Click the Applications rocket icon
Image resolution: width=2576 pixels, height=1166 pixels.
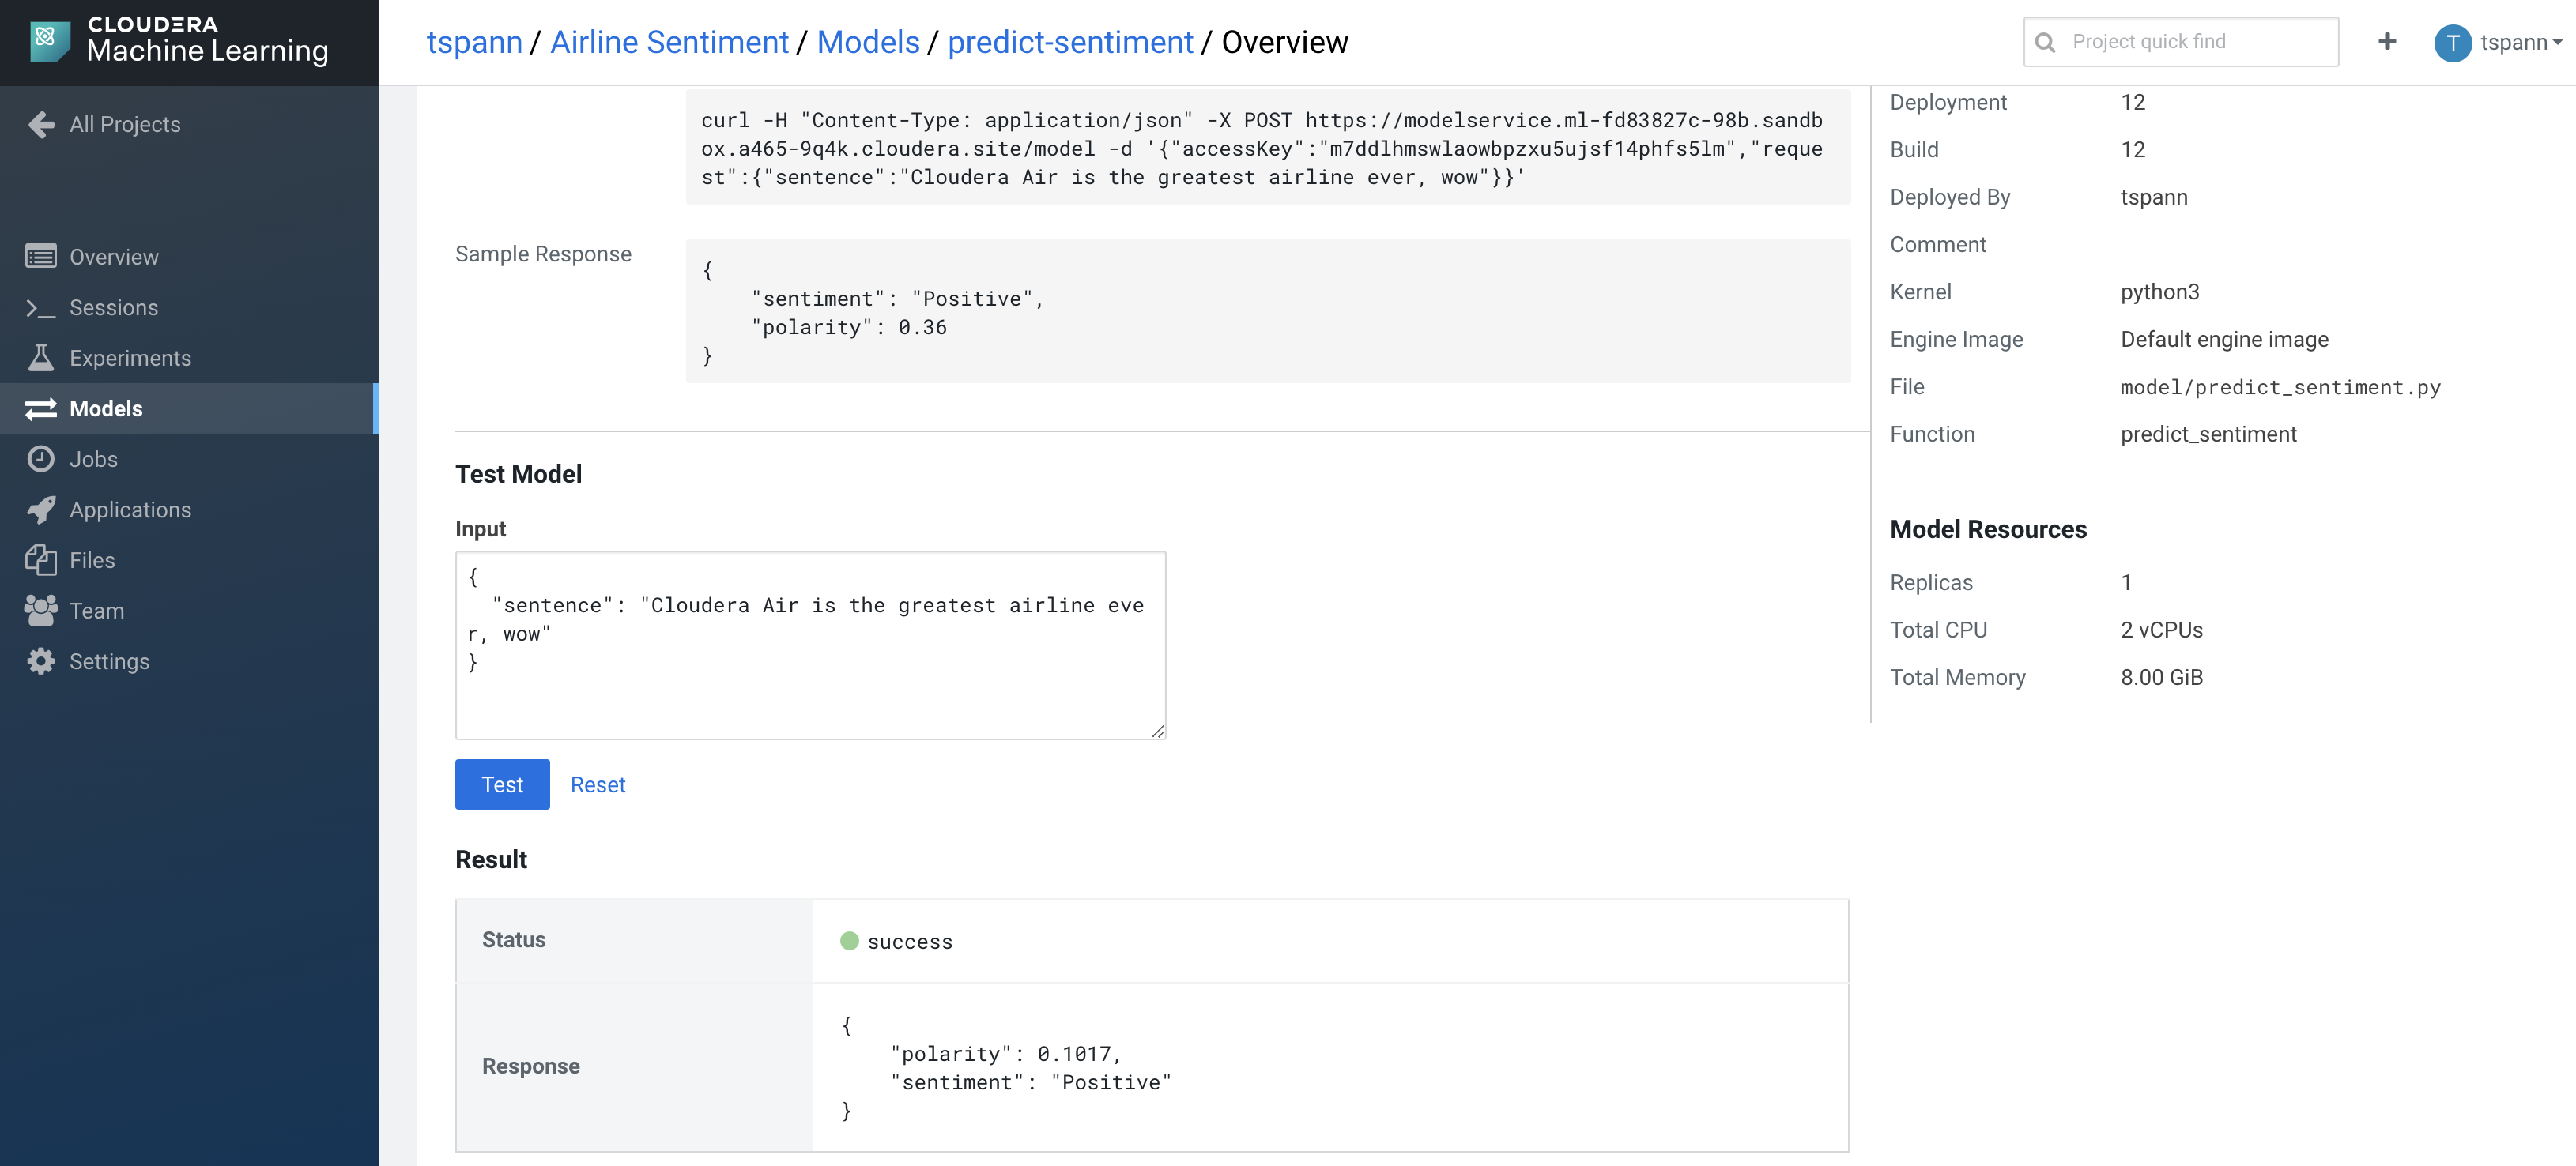pos(40,510)
